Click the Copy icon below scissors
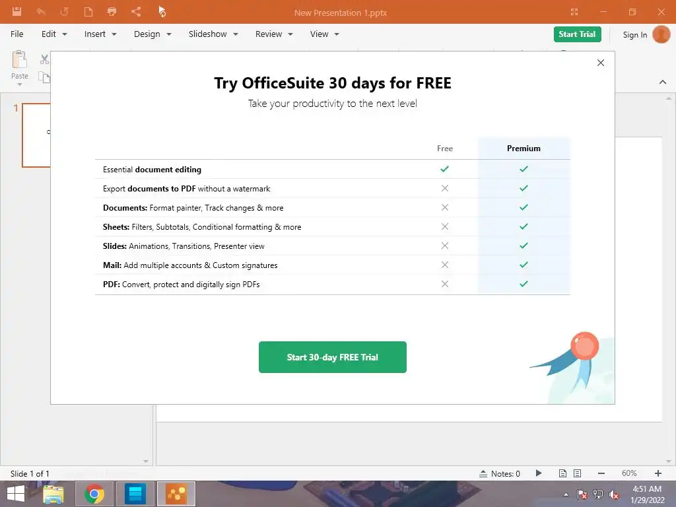This screenshot has height=507, width=676. click(x=44, y=77)
